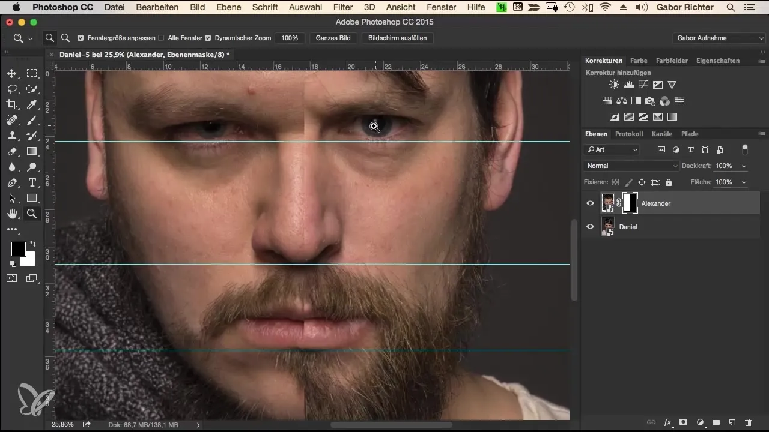The height and width of the screenshot is (432, 769).
Task: Create new layer icon
Action: tap(732, 422)
